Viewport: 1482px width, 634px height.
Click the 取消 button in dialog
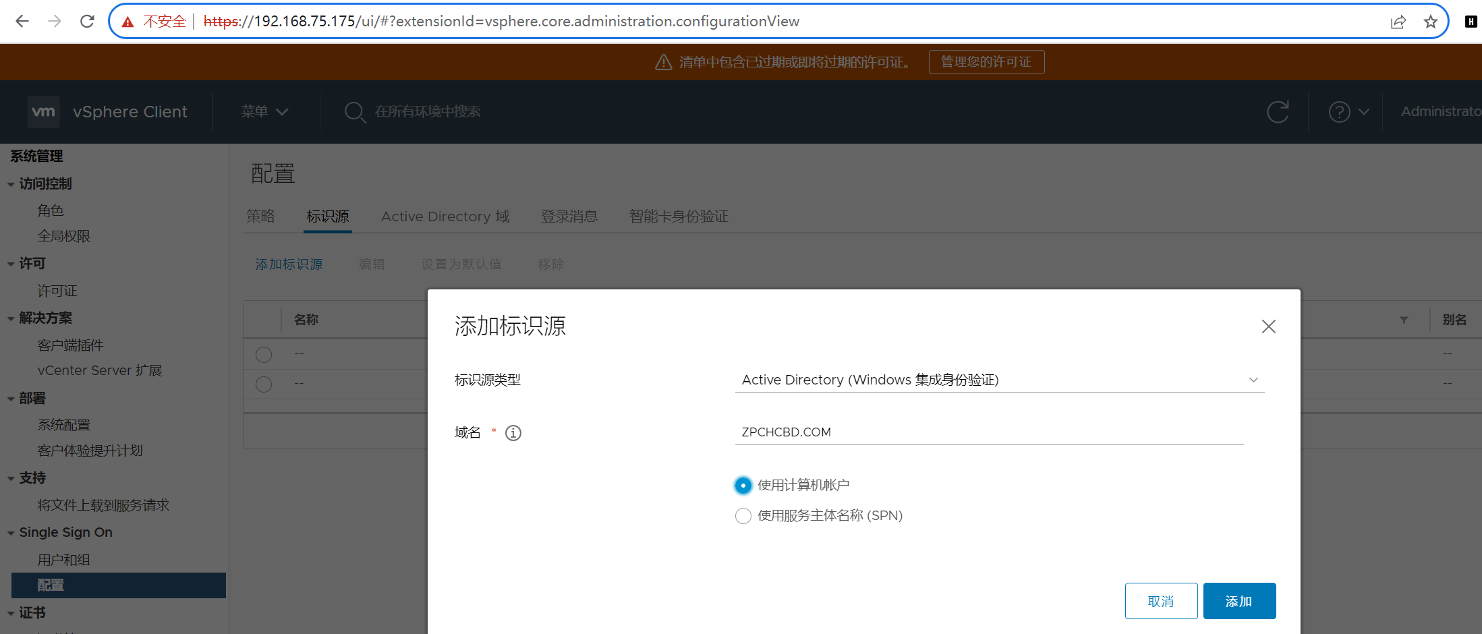click(1161, 601)
